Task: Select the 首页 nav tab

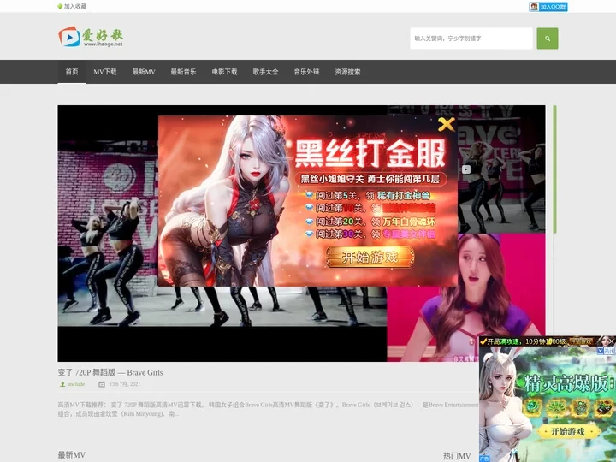Action: pos(72,72)
